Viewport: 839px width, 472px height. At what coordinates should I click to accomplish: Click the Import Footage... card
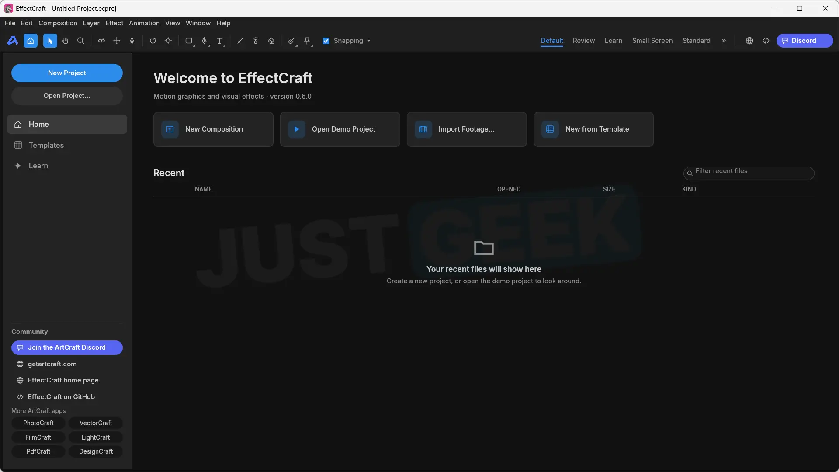[x=467, y=129]
